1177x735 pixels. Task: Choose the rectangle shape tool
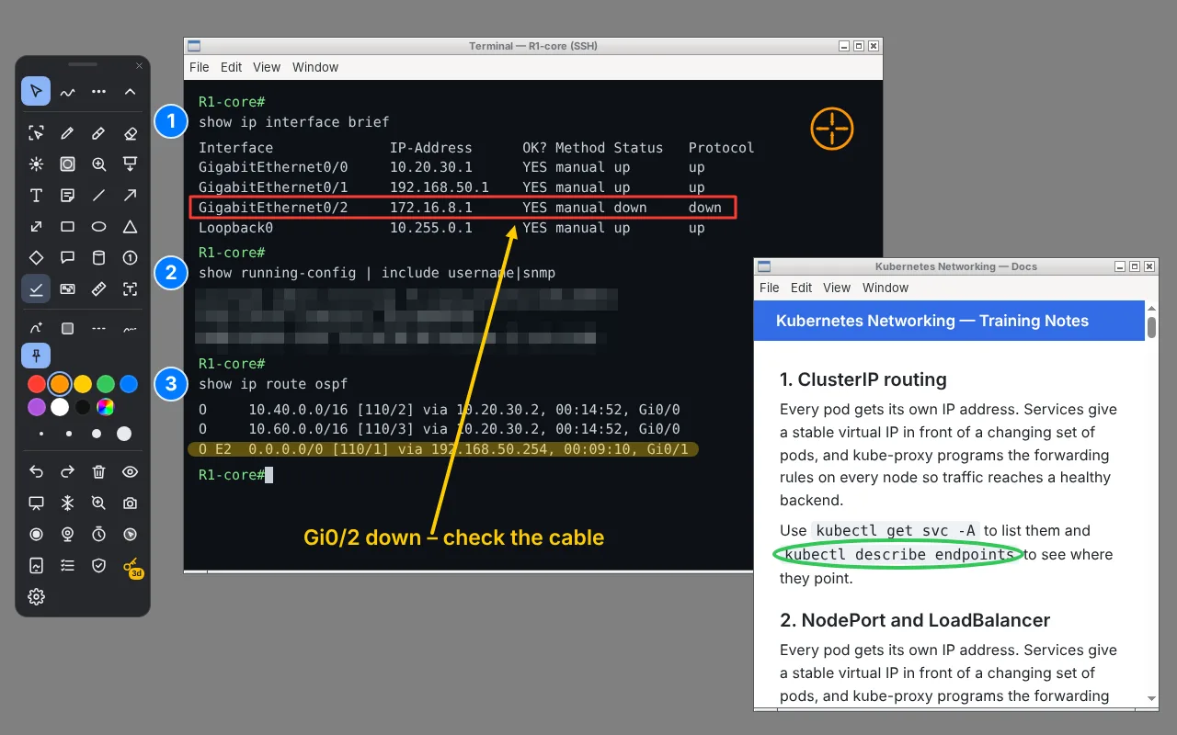[67, 227]
